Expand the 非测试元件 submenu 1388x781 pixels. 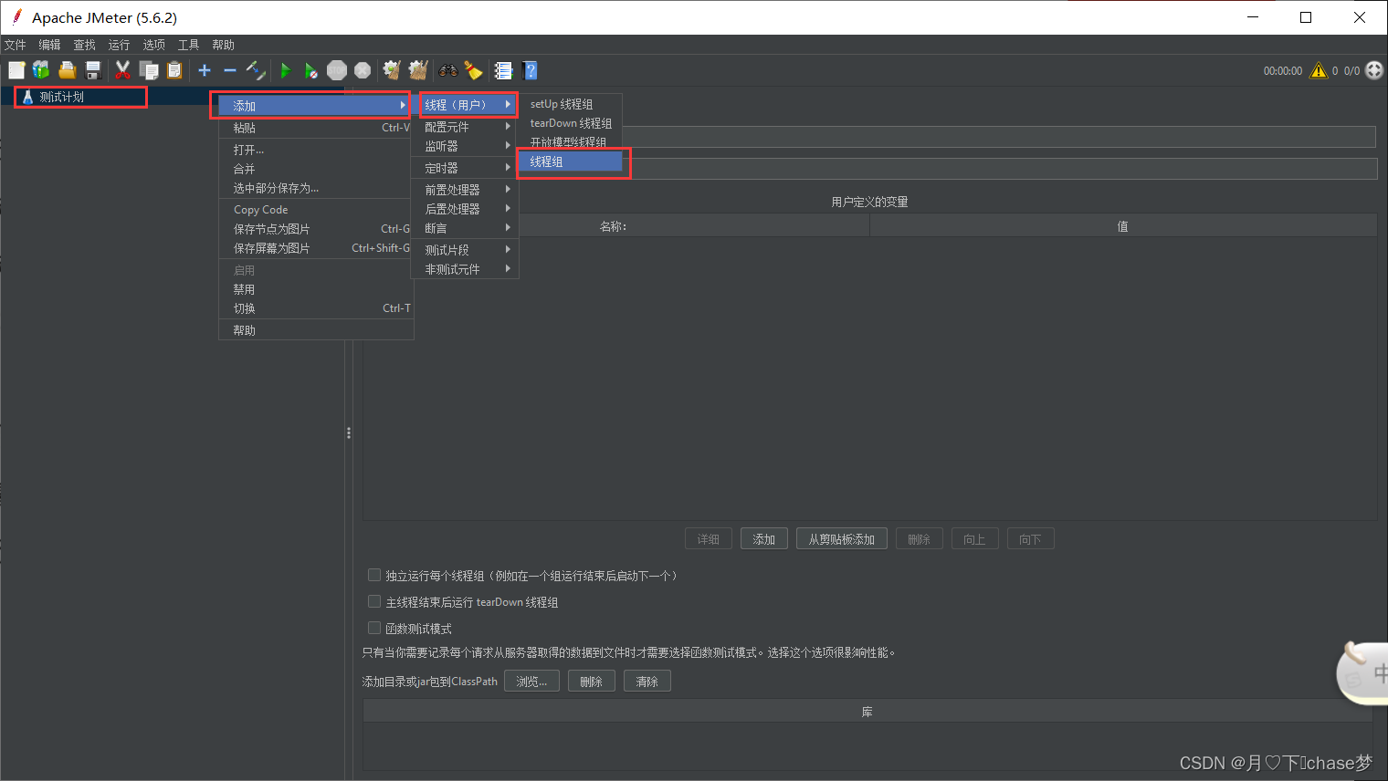click(x=465, y=269)
